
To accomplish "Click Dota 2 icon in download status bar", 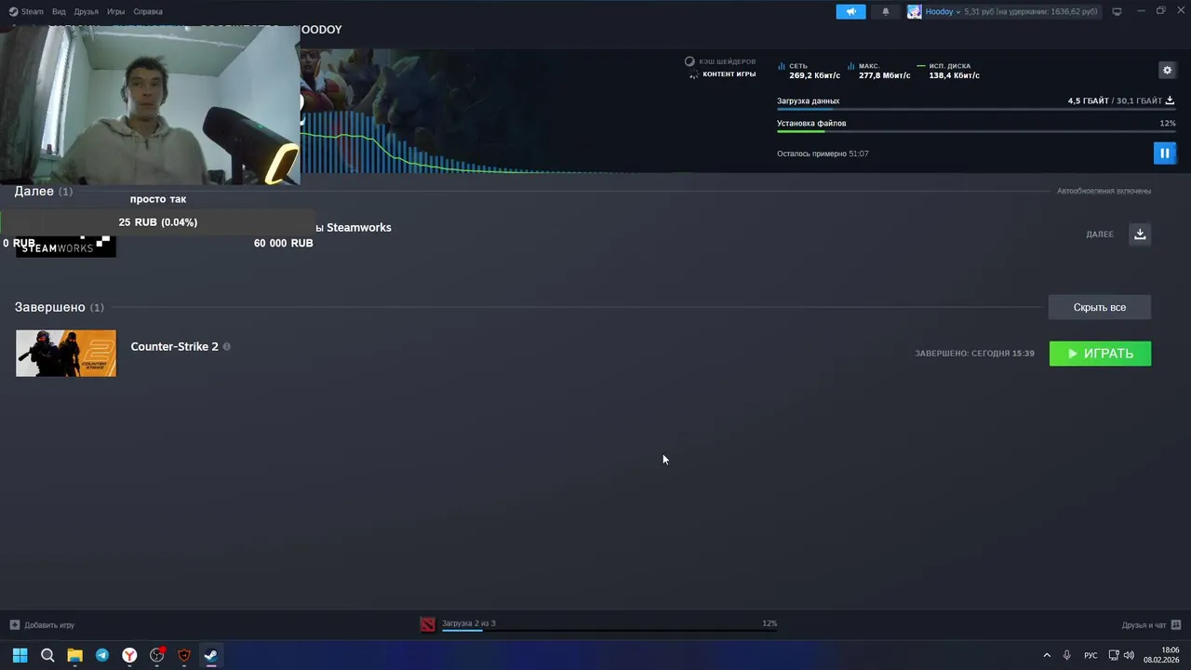I will [x=427, y=624].
